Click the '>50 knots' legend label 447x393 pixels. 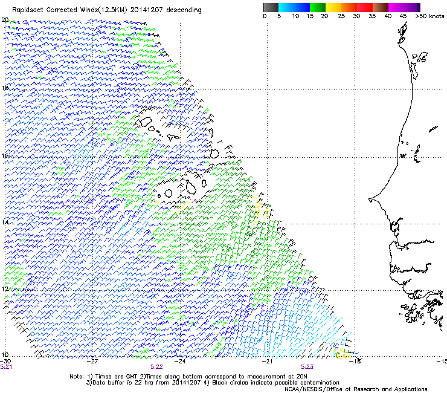[429, 16]
